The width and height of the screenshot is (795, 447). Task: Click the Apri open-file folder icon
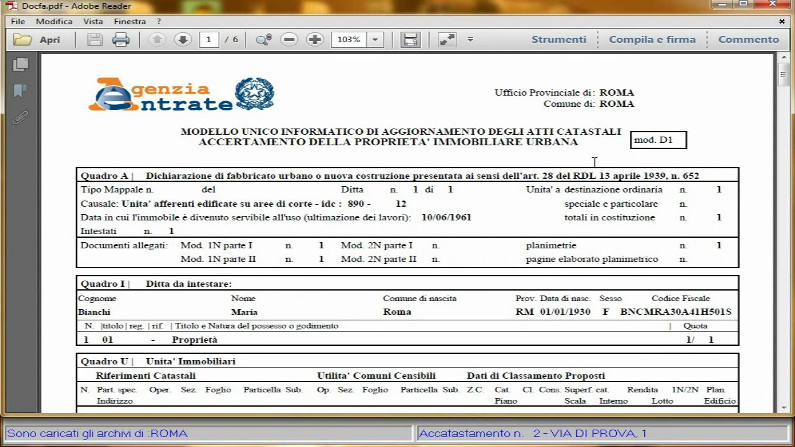pos(22,40)
